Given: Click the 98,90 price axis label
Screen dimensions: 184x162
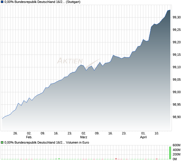Looking at the screenshot, I should [177, 117].
